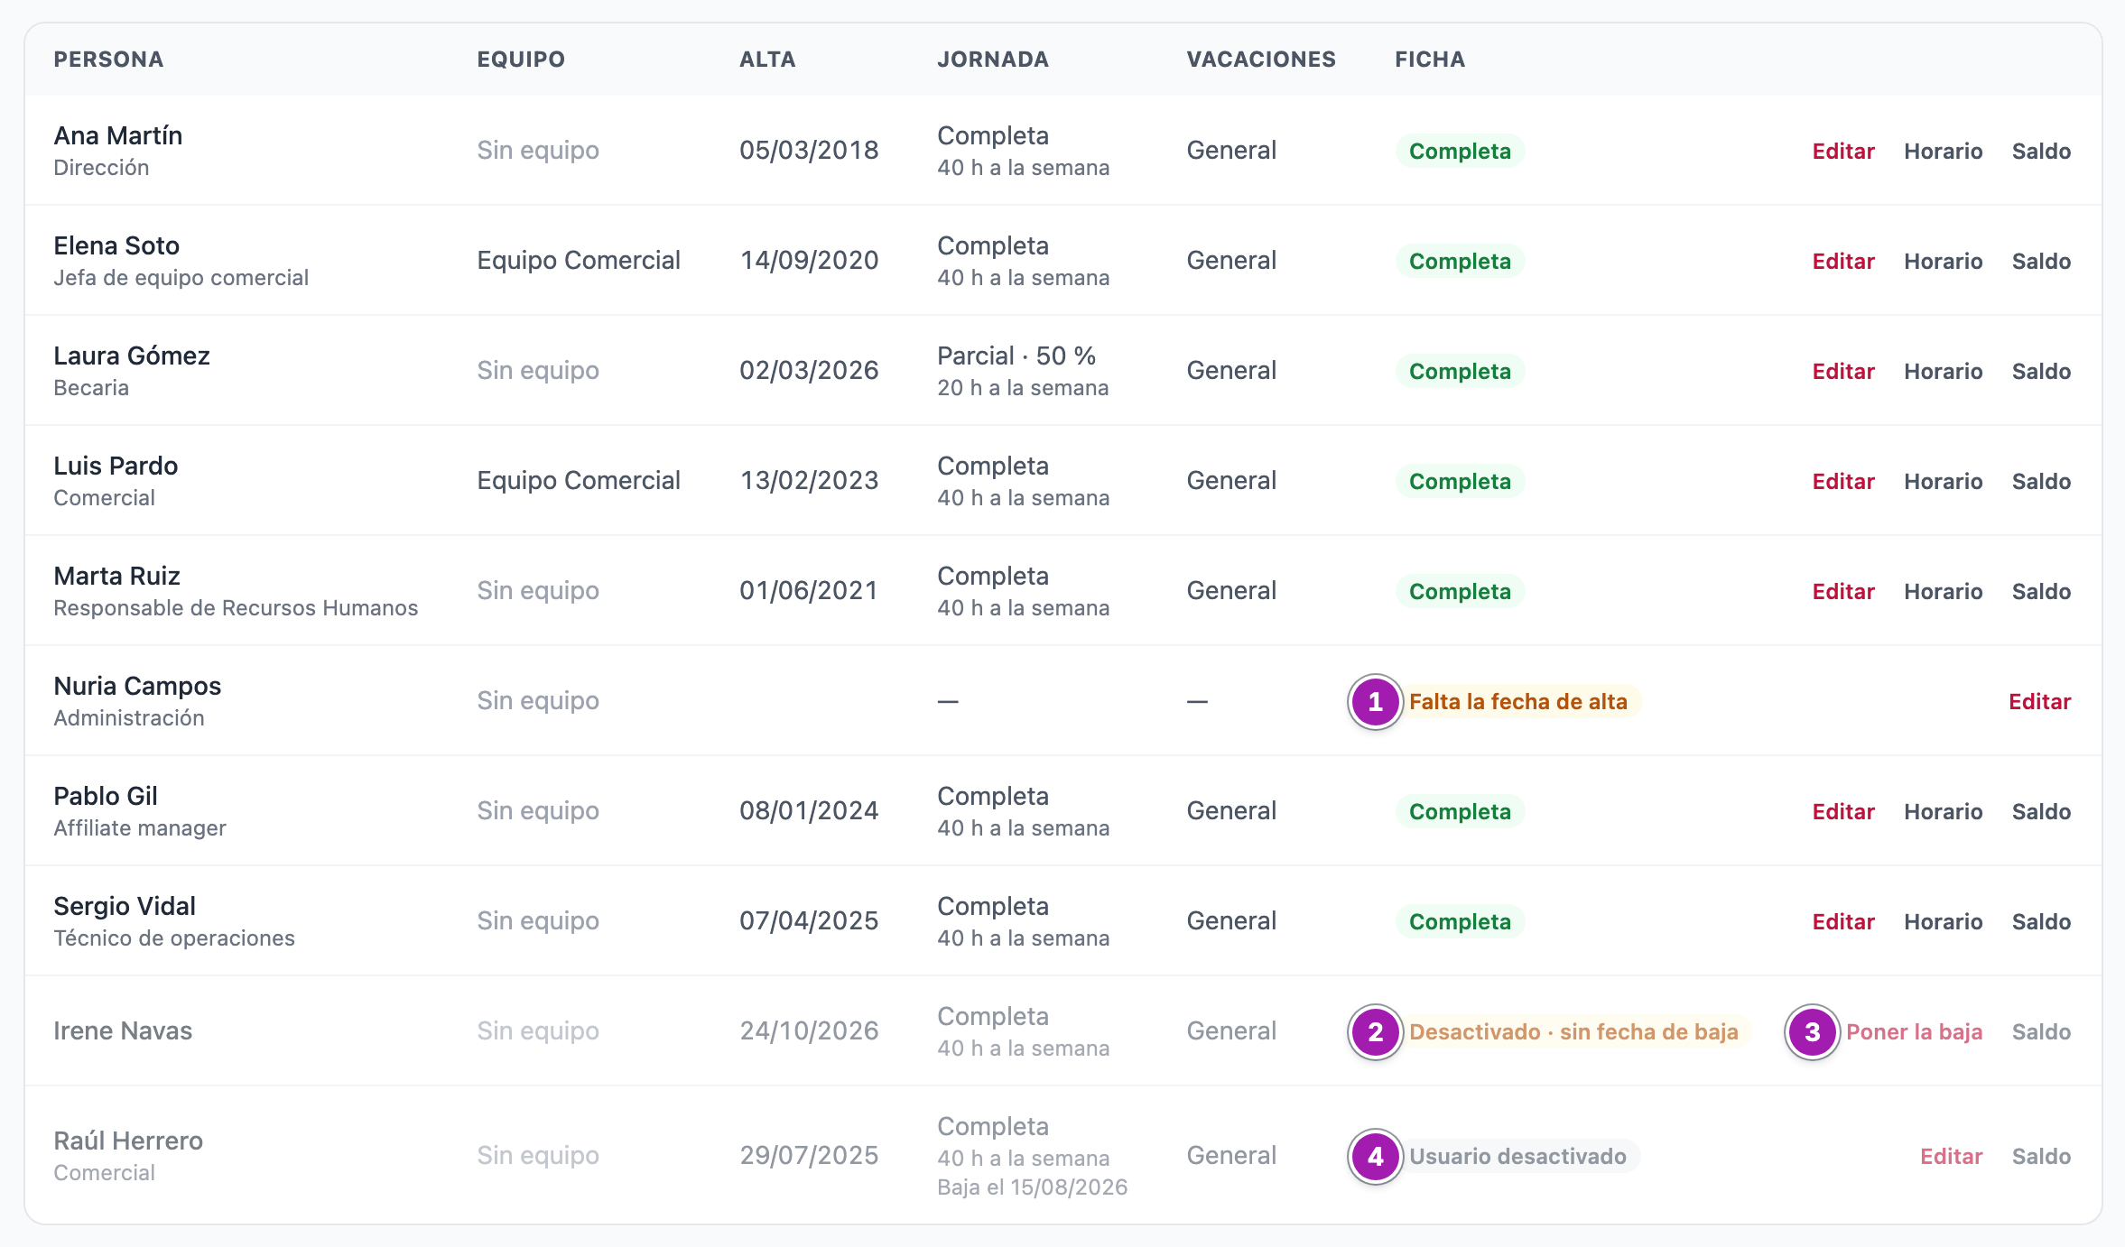Image resolution: width=2125 pixels, height=1247 pixels.
Task: Click the name Sergio Vidal
Action: [x=125, y=906]
